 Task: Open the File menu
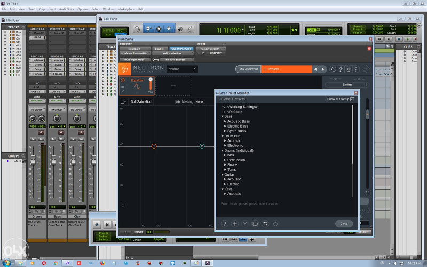pos(4,9)
